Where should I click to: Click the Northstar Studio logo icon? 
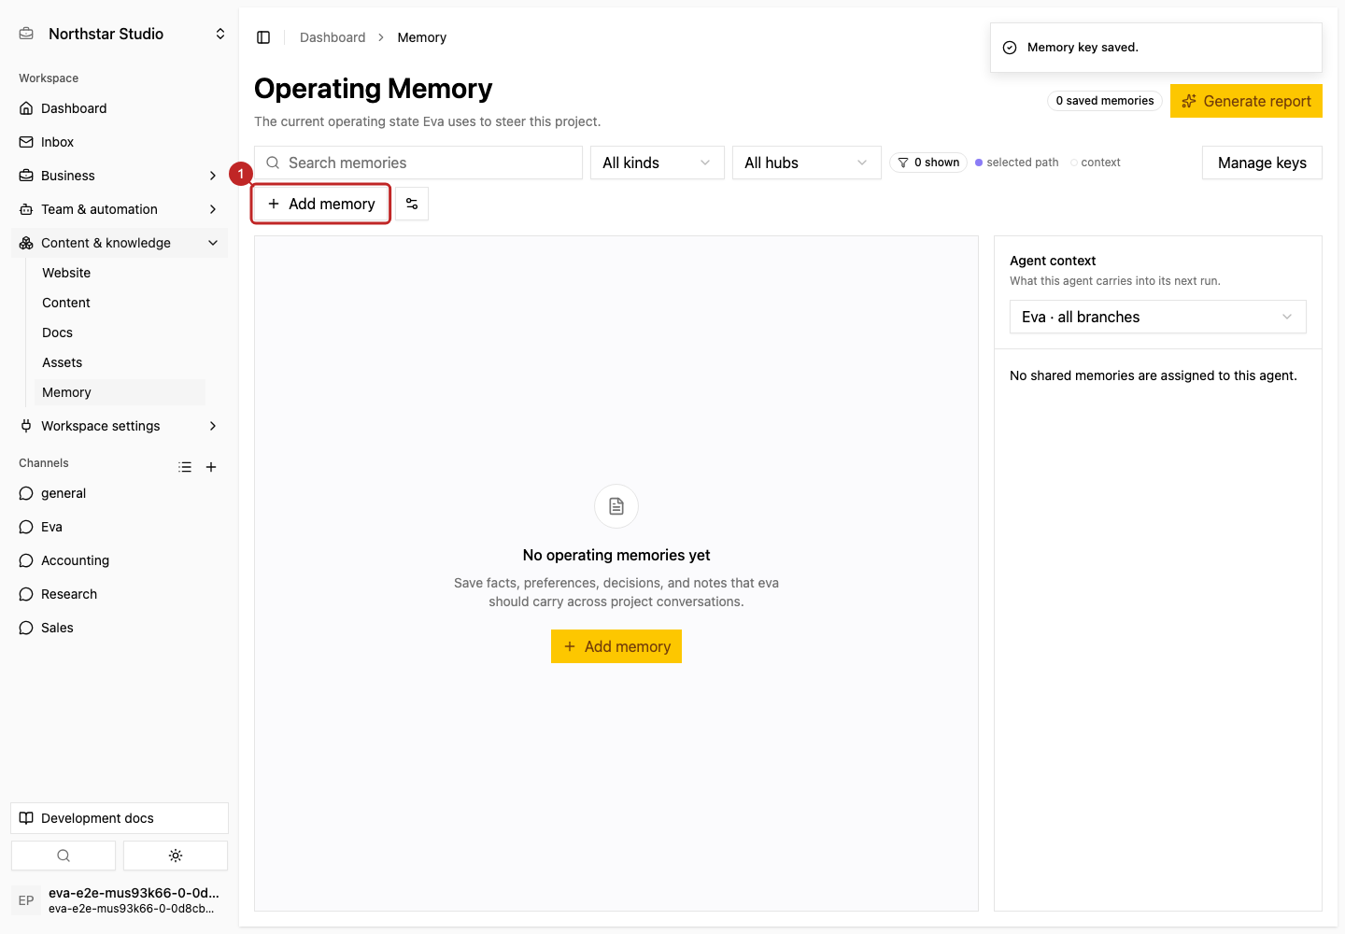click(26, 34)
